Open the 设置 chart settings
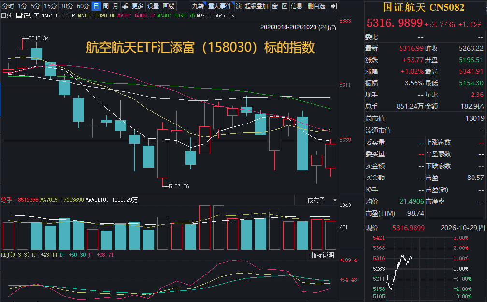 pos(153,6)
